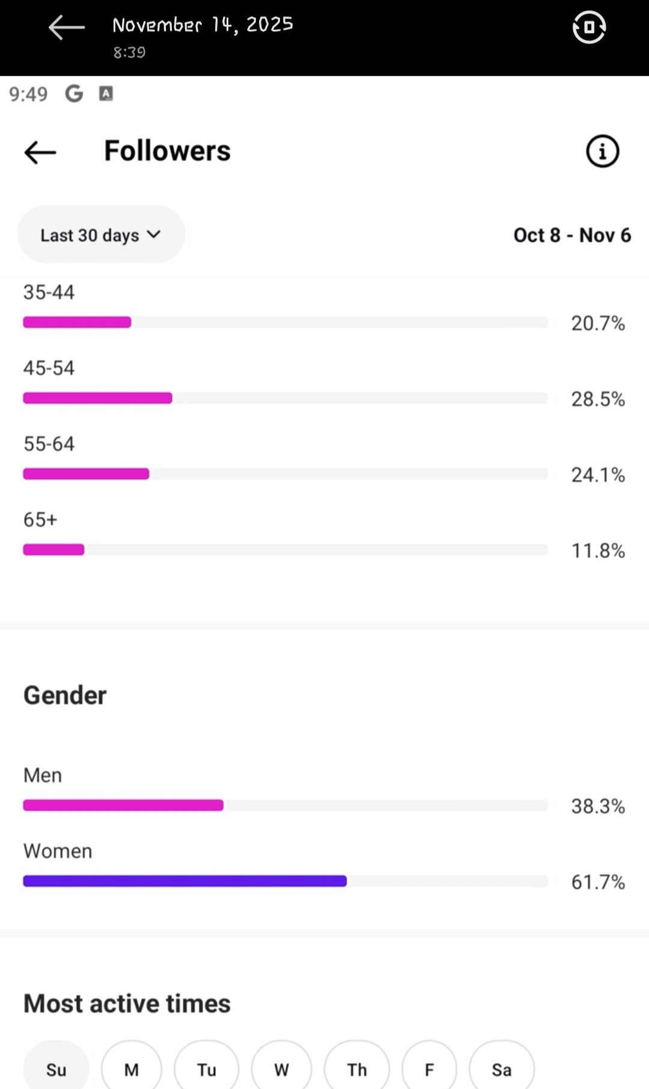Tap the Google icon in status bar
Image resolution: width=649 pixels, height=1089 pixels.
(x=74, y=94)
